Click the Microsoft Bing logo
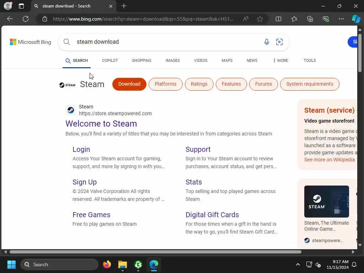The width and height of the screenshot is (364, 273). pos(31,42)
